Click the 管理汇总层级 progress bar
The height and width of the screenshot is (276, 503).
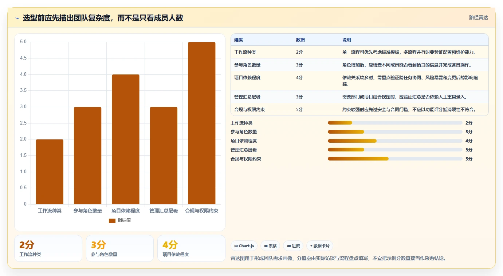[x=395, y=150]
